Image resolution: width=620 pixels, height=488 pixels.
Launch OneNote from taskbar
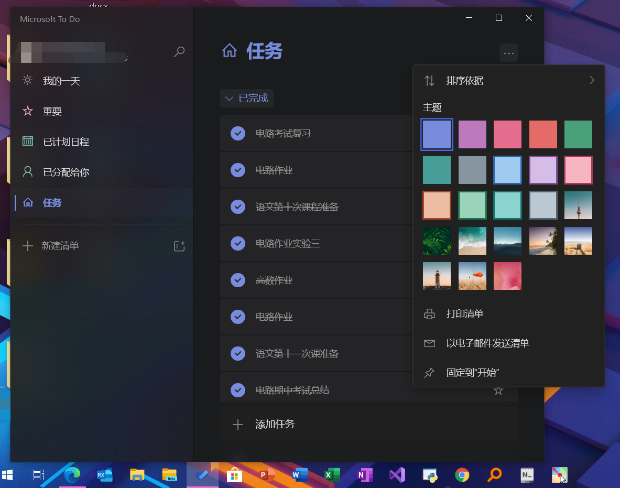[x=365, y=474]
